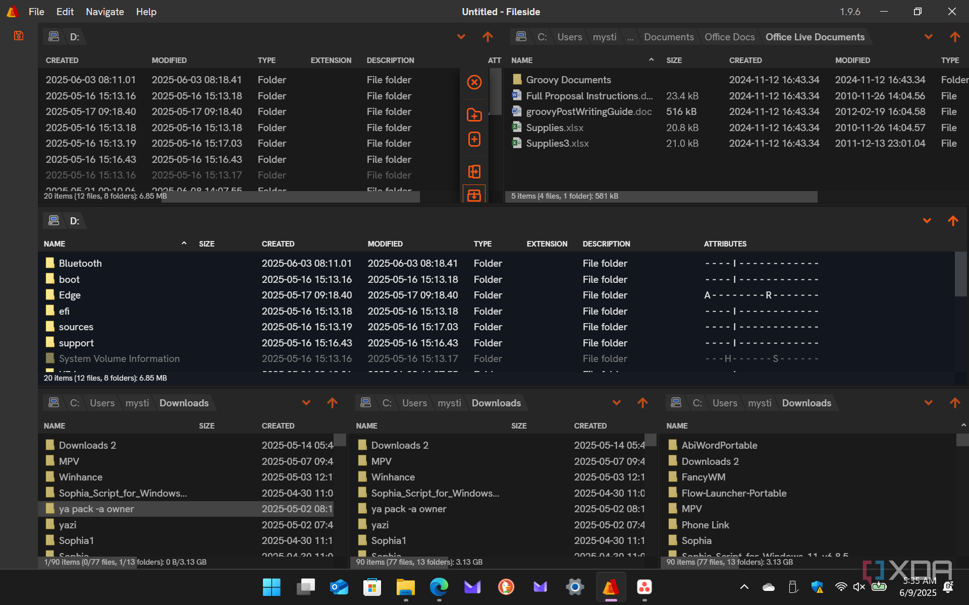Sort top-right pane by SIZE column
Viewport: 969px width, 605px height.
[x=674, y=60]
